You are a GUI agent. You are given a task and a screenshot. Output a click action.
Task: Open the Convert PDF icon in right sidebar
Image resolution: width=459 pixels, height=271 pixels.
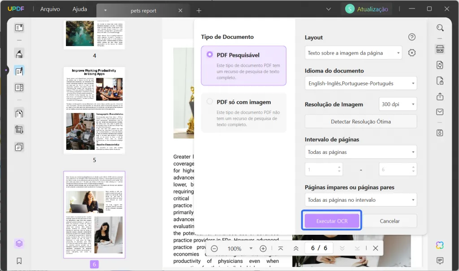coord(440,65)
